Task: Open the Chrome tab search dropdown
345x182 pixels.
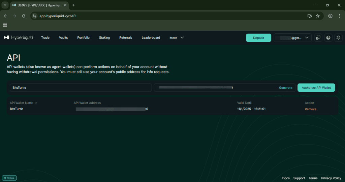Action: click(x=5, y=5)
